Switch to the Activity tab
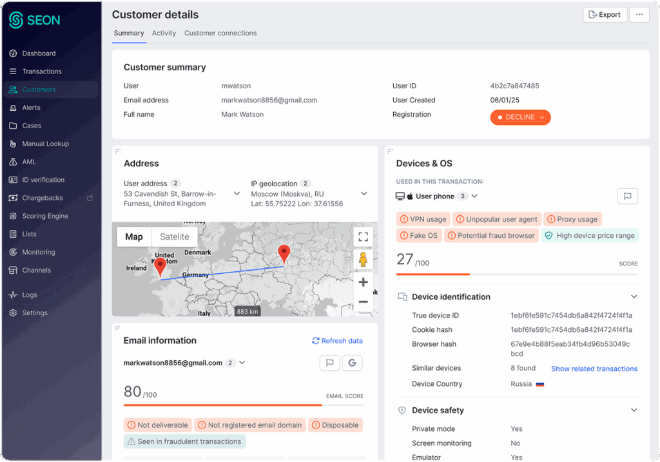660x462 pixels. [x=164, y=34]
